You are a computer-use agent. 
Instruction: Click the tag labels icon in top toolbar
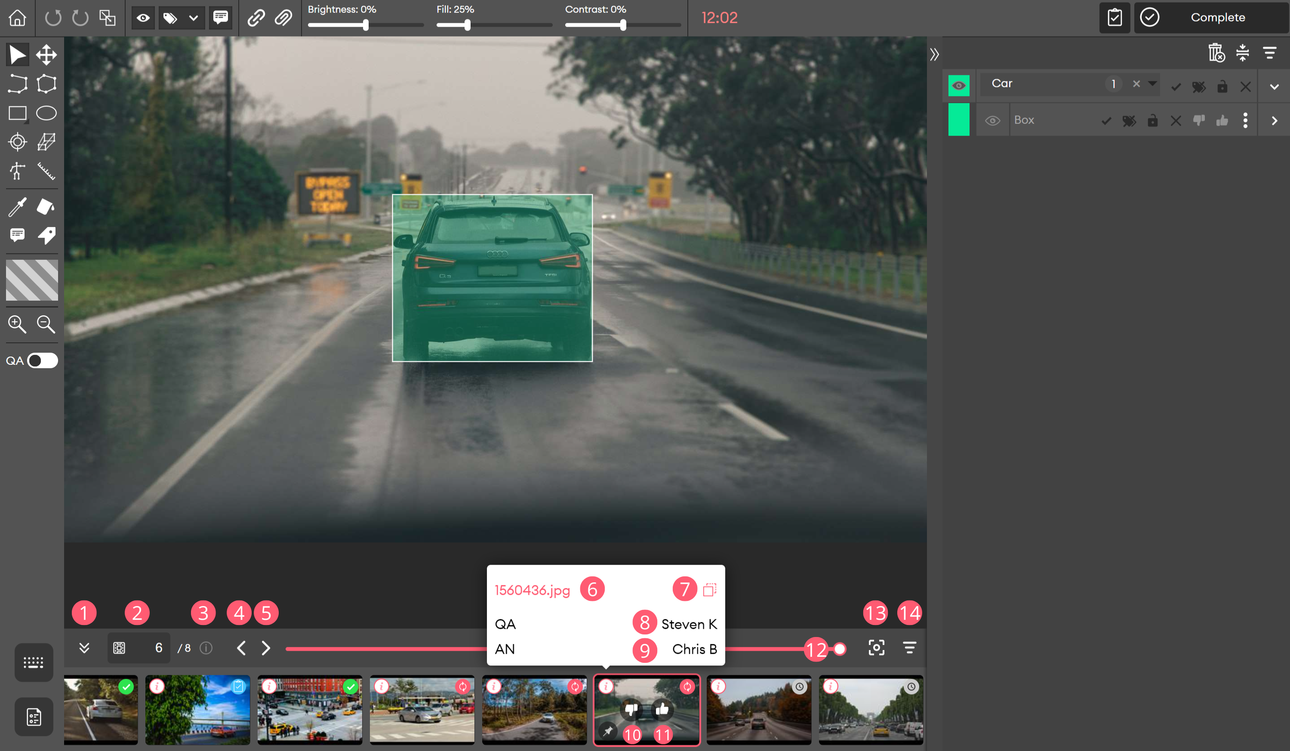[x=170, y=18]
